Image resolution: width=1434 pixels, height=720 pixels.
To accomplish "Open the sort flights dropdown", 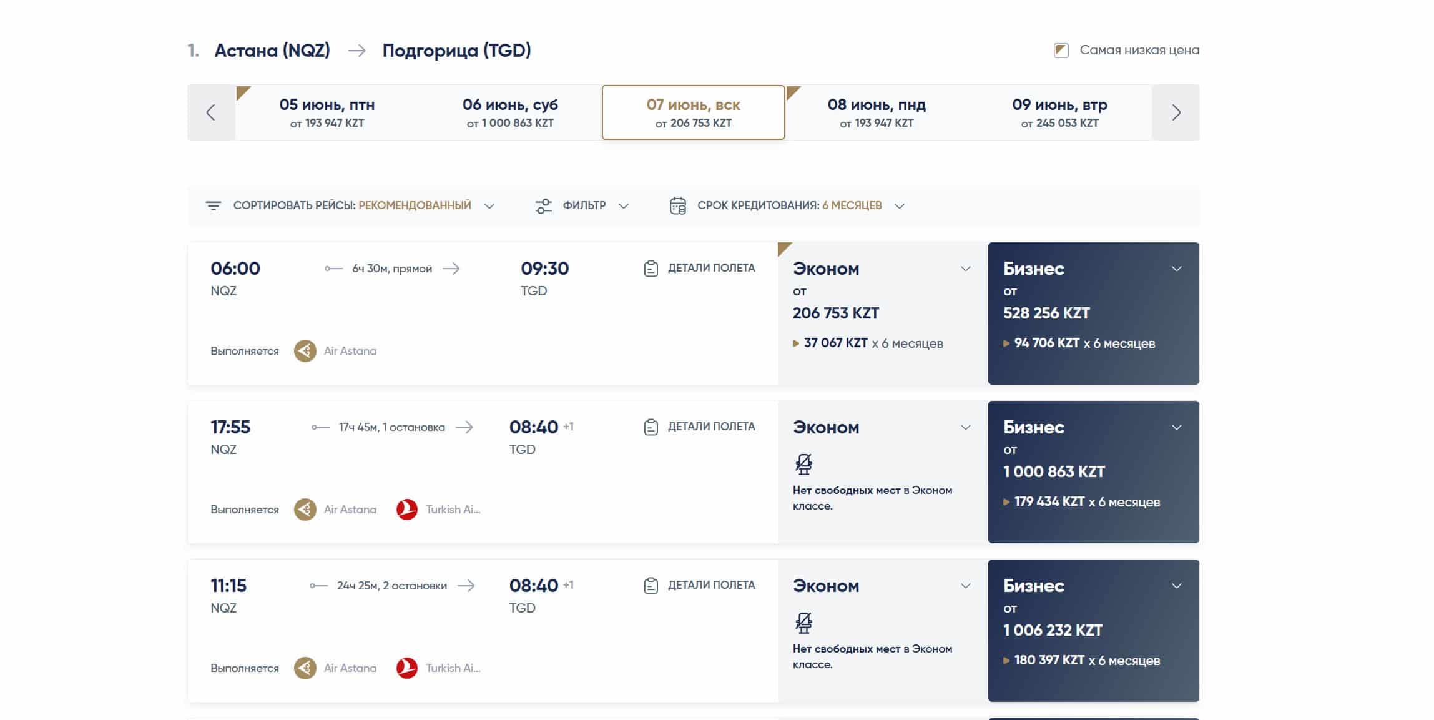I will [x=489, y=205].
